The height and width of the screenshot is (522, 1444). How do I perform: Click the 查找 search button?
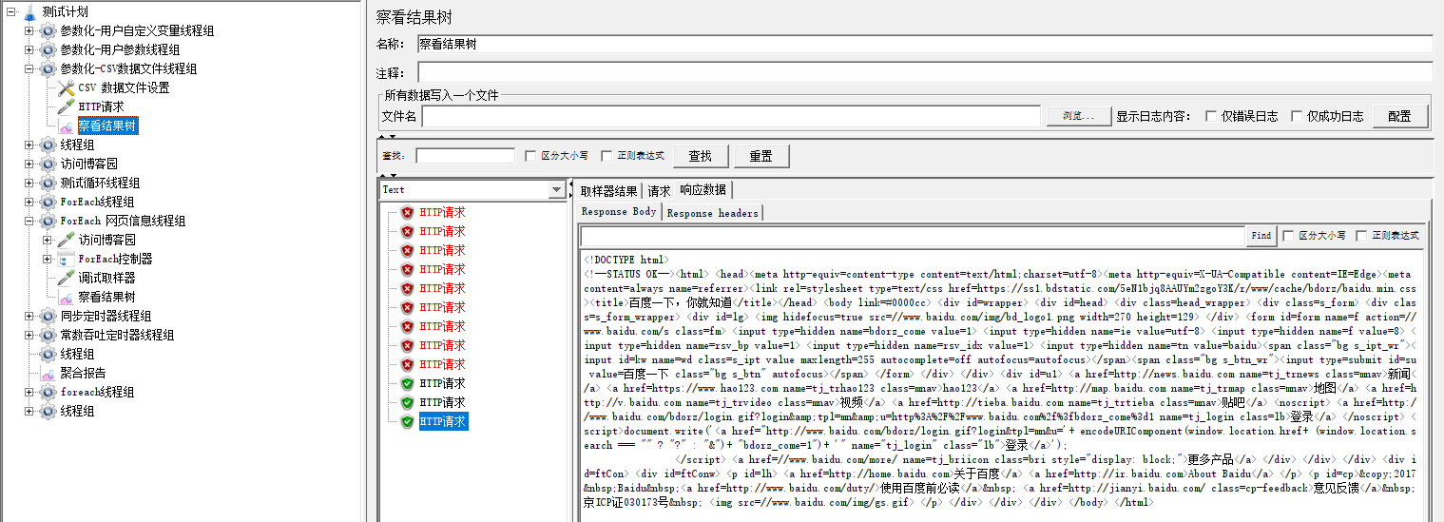(701, 156)
